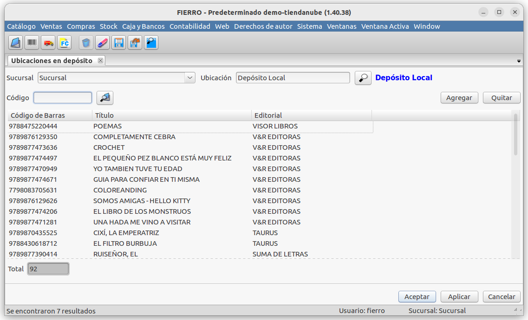
Task: Select EL LIBRO DE LOS MONSTRUOS row
Action: pos(190,211)
